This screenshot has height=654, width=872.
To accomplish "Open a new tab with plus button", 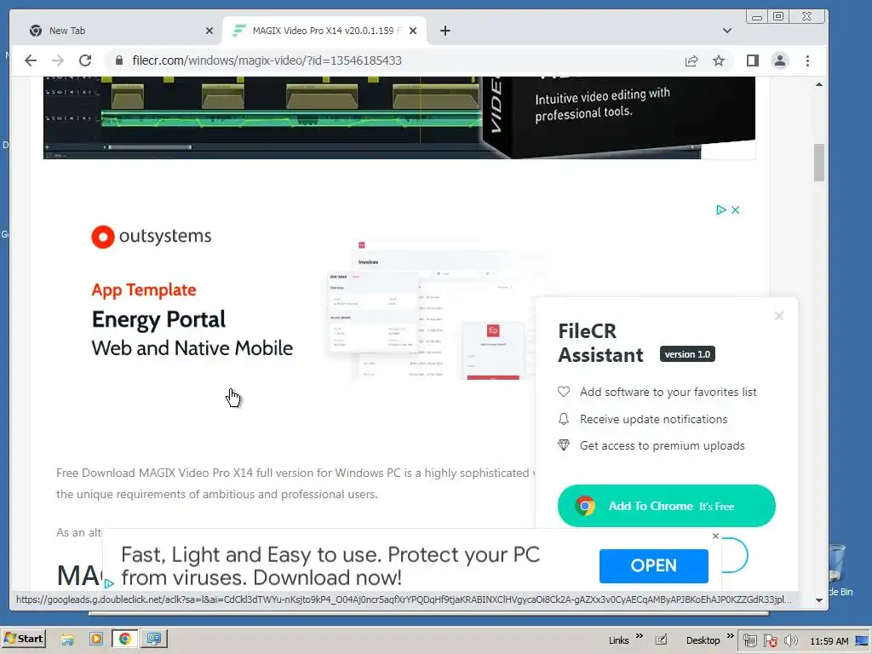I will [x=445, y=31].
